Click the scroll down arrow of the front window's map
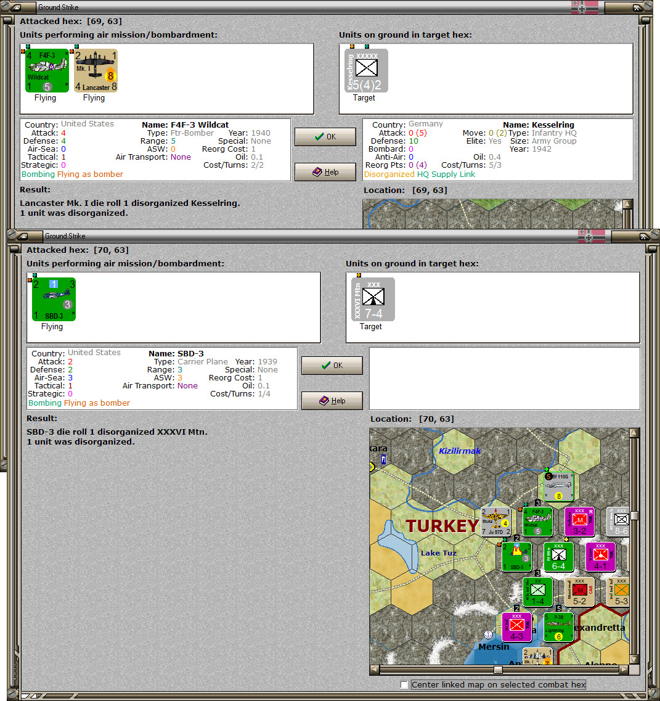Screen dimensions: 660x701 coord(634,660)
